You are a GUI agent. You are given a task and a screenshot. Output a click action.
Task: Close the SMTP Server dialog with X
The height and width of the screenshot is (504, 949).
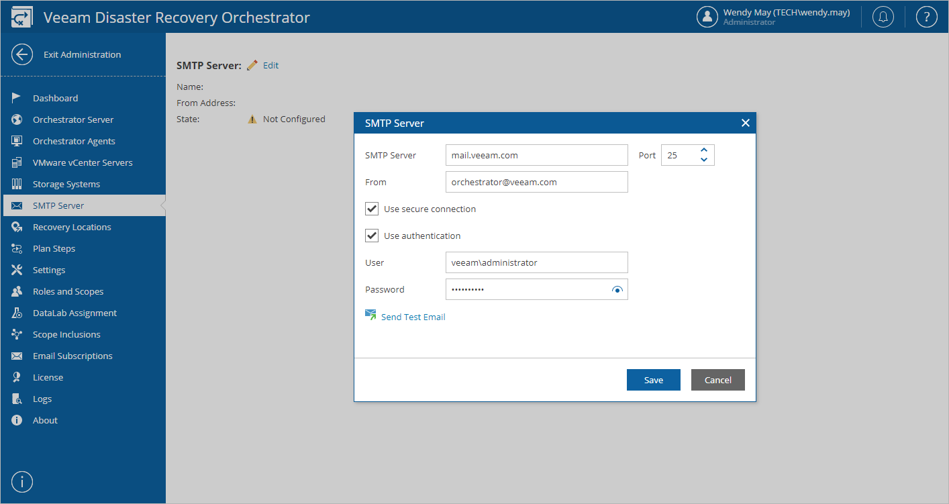coord(745,123)
